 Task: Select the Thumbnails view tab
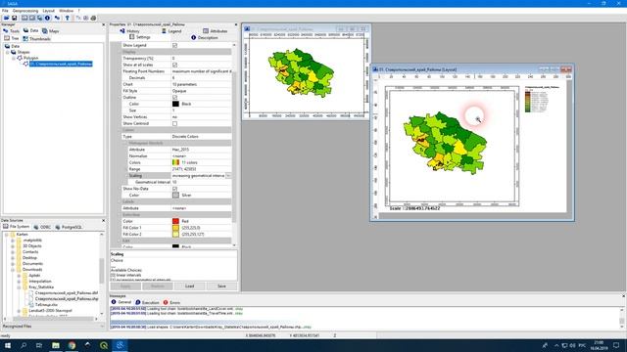point(37,38)
